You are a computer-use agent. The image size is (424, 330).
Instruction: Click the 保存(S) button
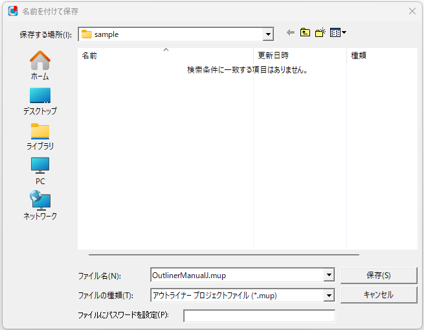[379, 276]
